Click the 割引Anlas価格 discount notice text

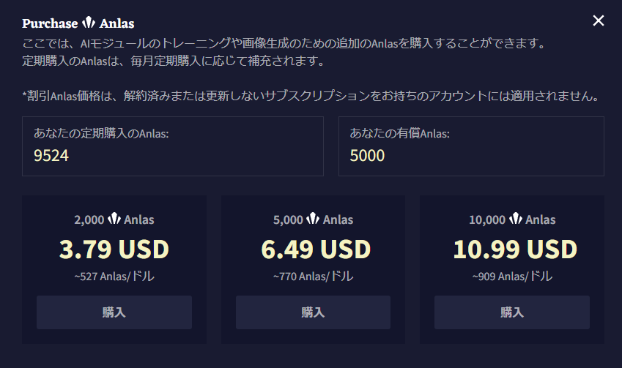311,96
